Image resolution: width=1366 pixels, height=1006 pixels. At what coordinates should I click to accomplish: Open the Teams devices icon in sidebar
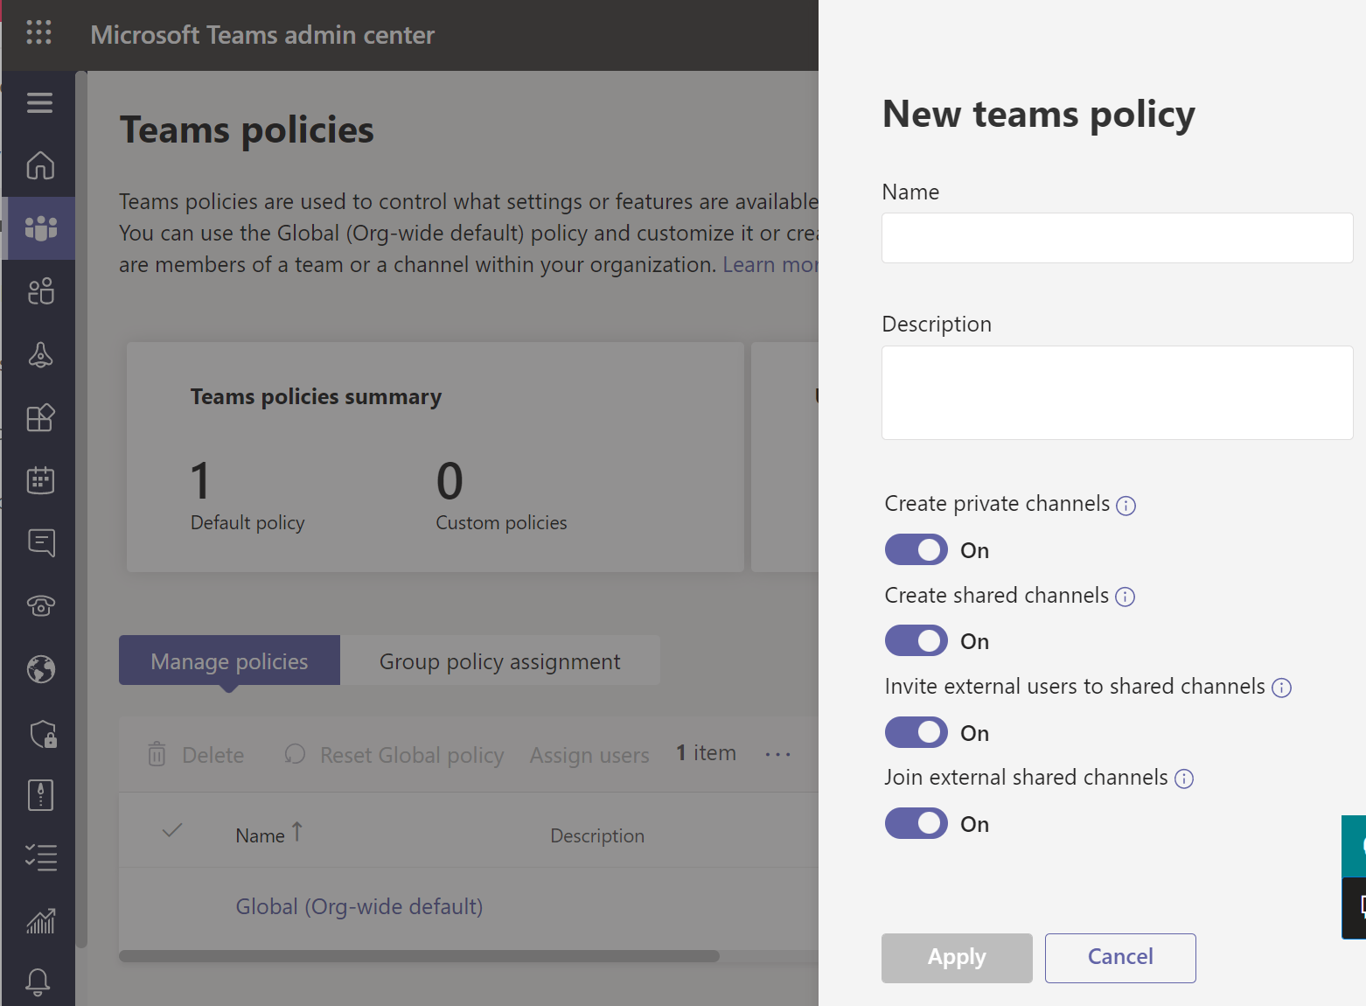(40, 354)
